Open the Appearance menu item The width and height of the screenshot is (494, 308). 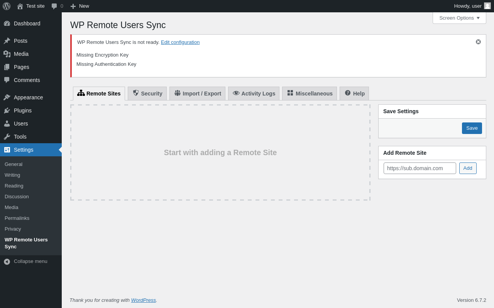point(28,97)
